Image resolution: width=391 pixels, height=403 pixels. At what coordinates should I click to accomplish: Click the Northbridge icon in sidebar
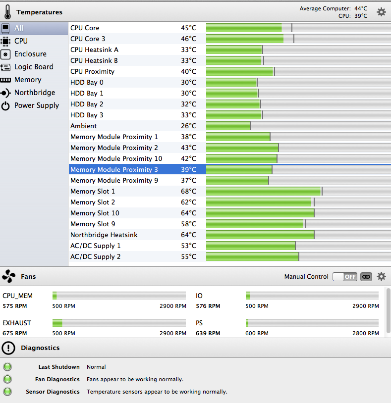pos(5,93)
